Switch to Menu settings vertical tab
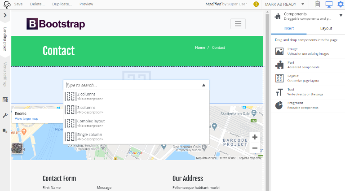Viewport: 345px width, 191px height. tap(5, 74)
